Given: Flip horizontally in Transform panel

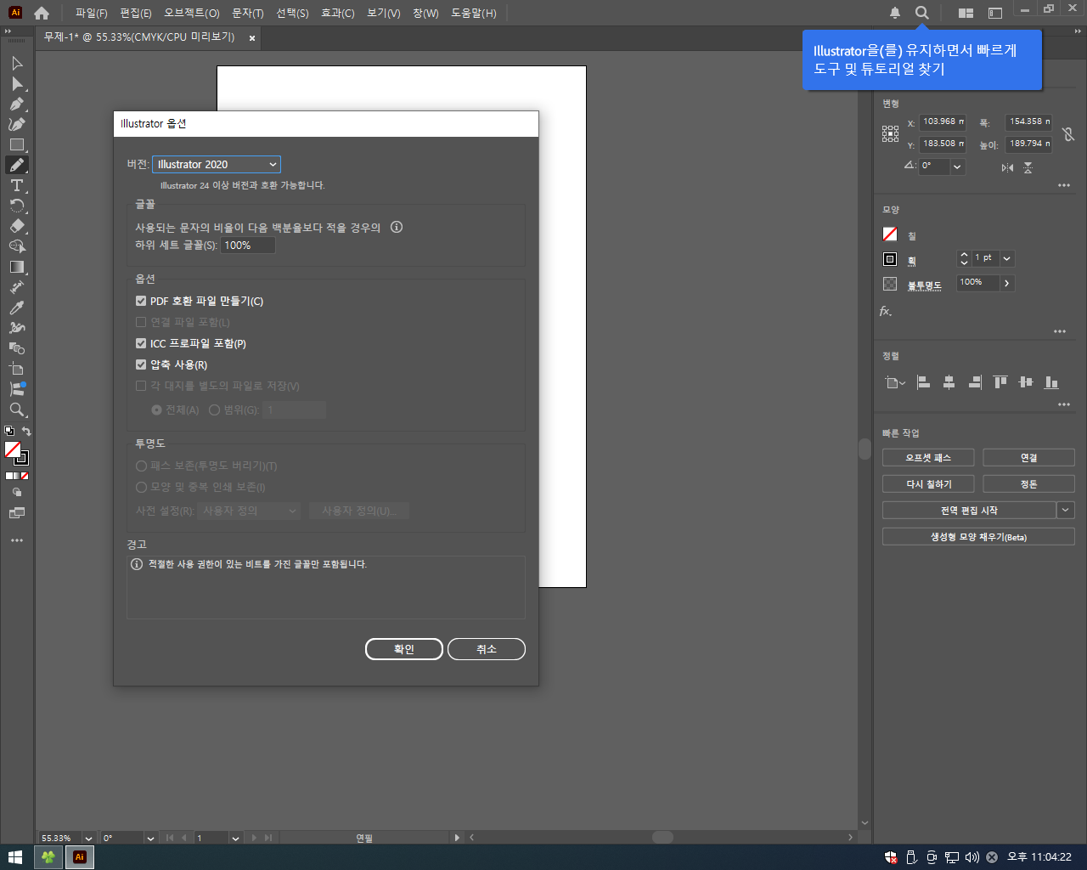Looking at the screenshot, I should [1007, 167].
